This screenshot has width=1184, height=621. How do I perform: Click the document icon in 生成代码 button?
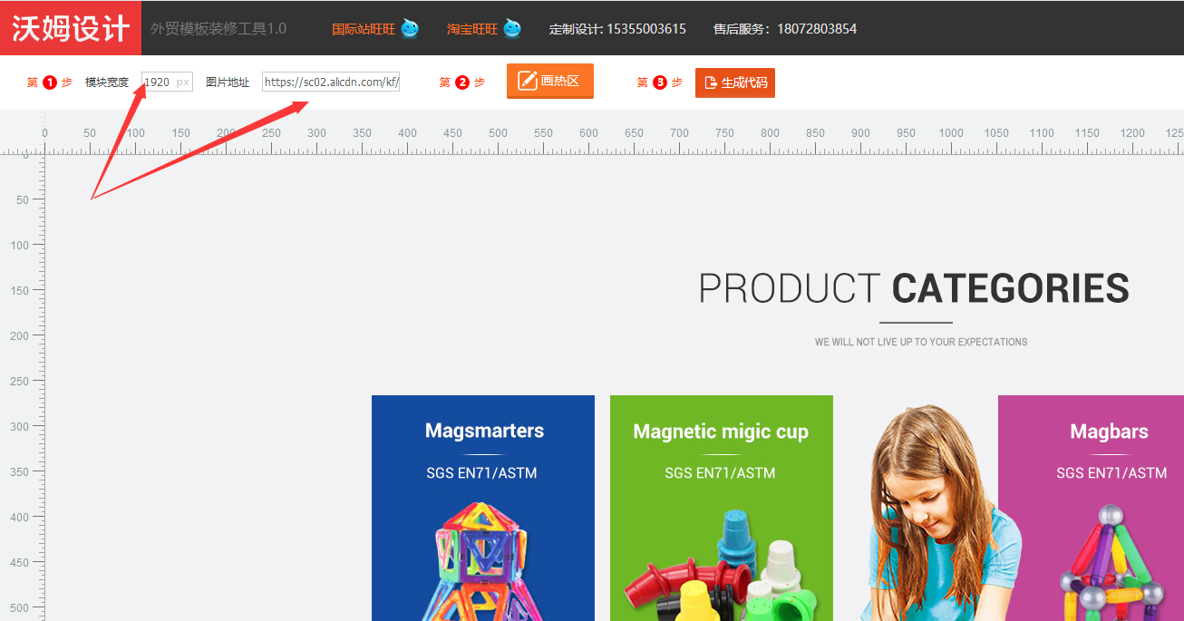(711, 82)
